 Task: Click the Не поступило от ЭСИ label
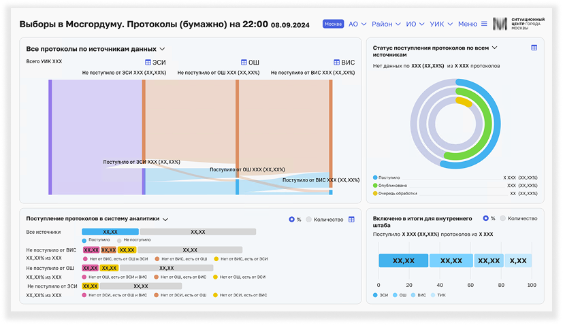coord(124,73)
